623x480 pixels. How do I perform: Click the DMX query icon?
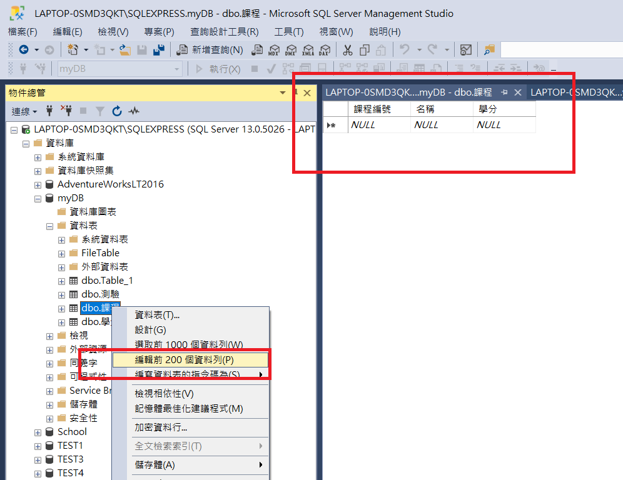click(x=291, y=49)
